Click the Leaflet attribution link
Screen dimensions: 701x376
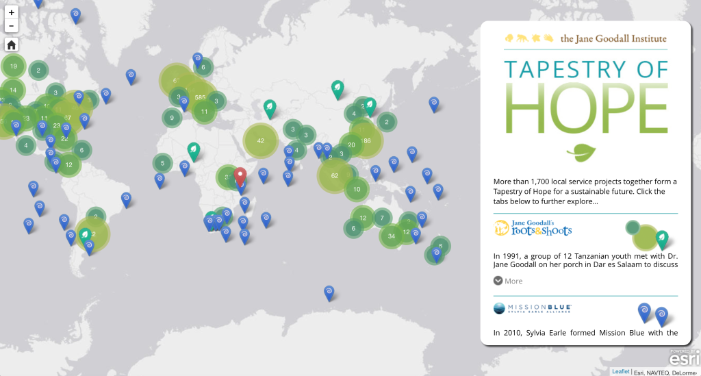[620, 371]
